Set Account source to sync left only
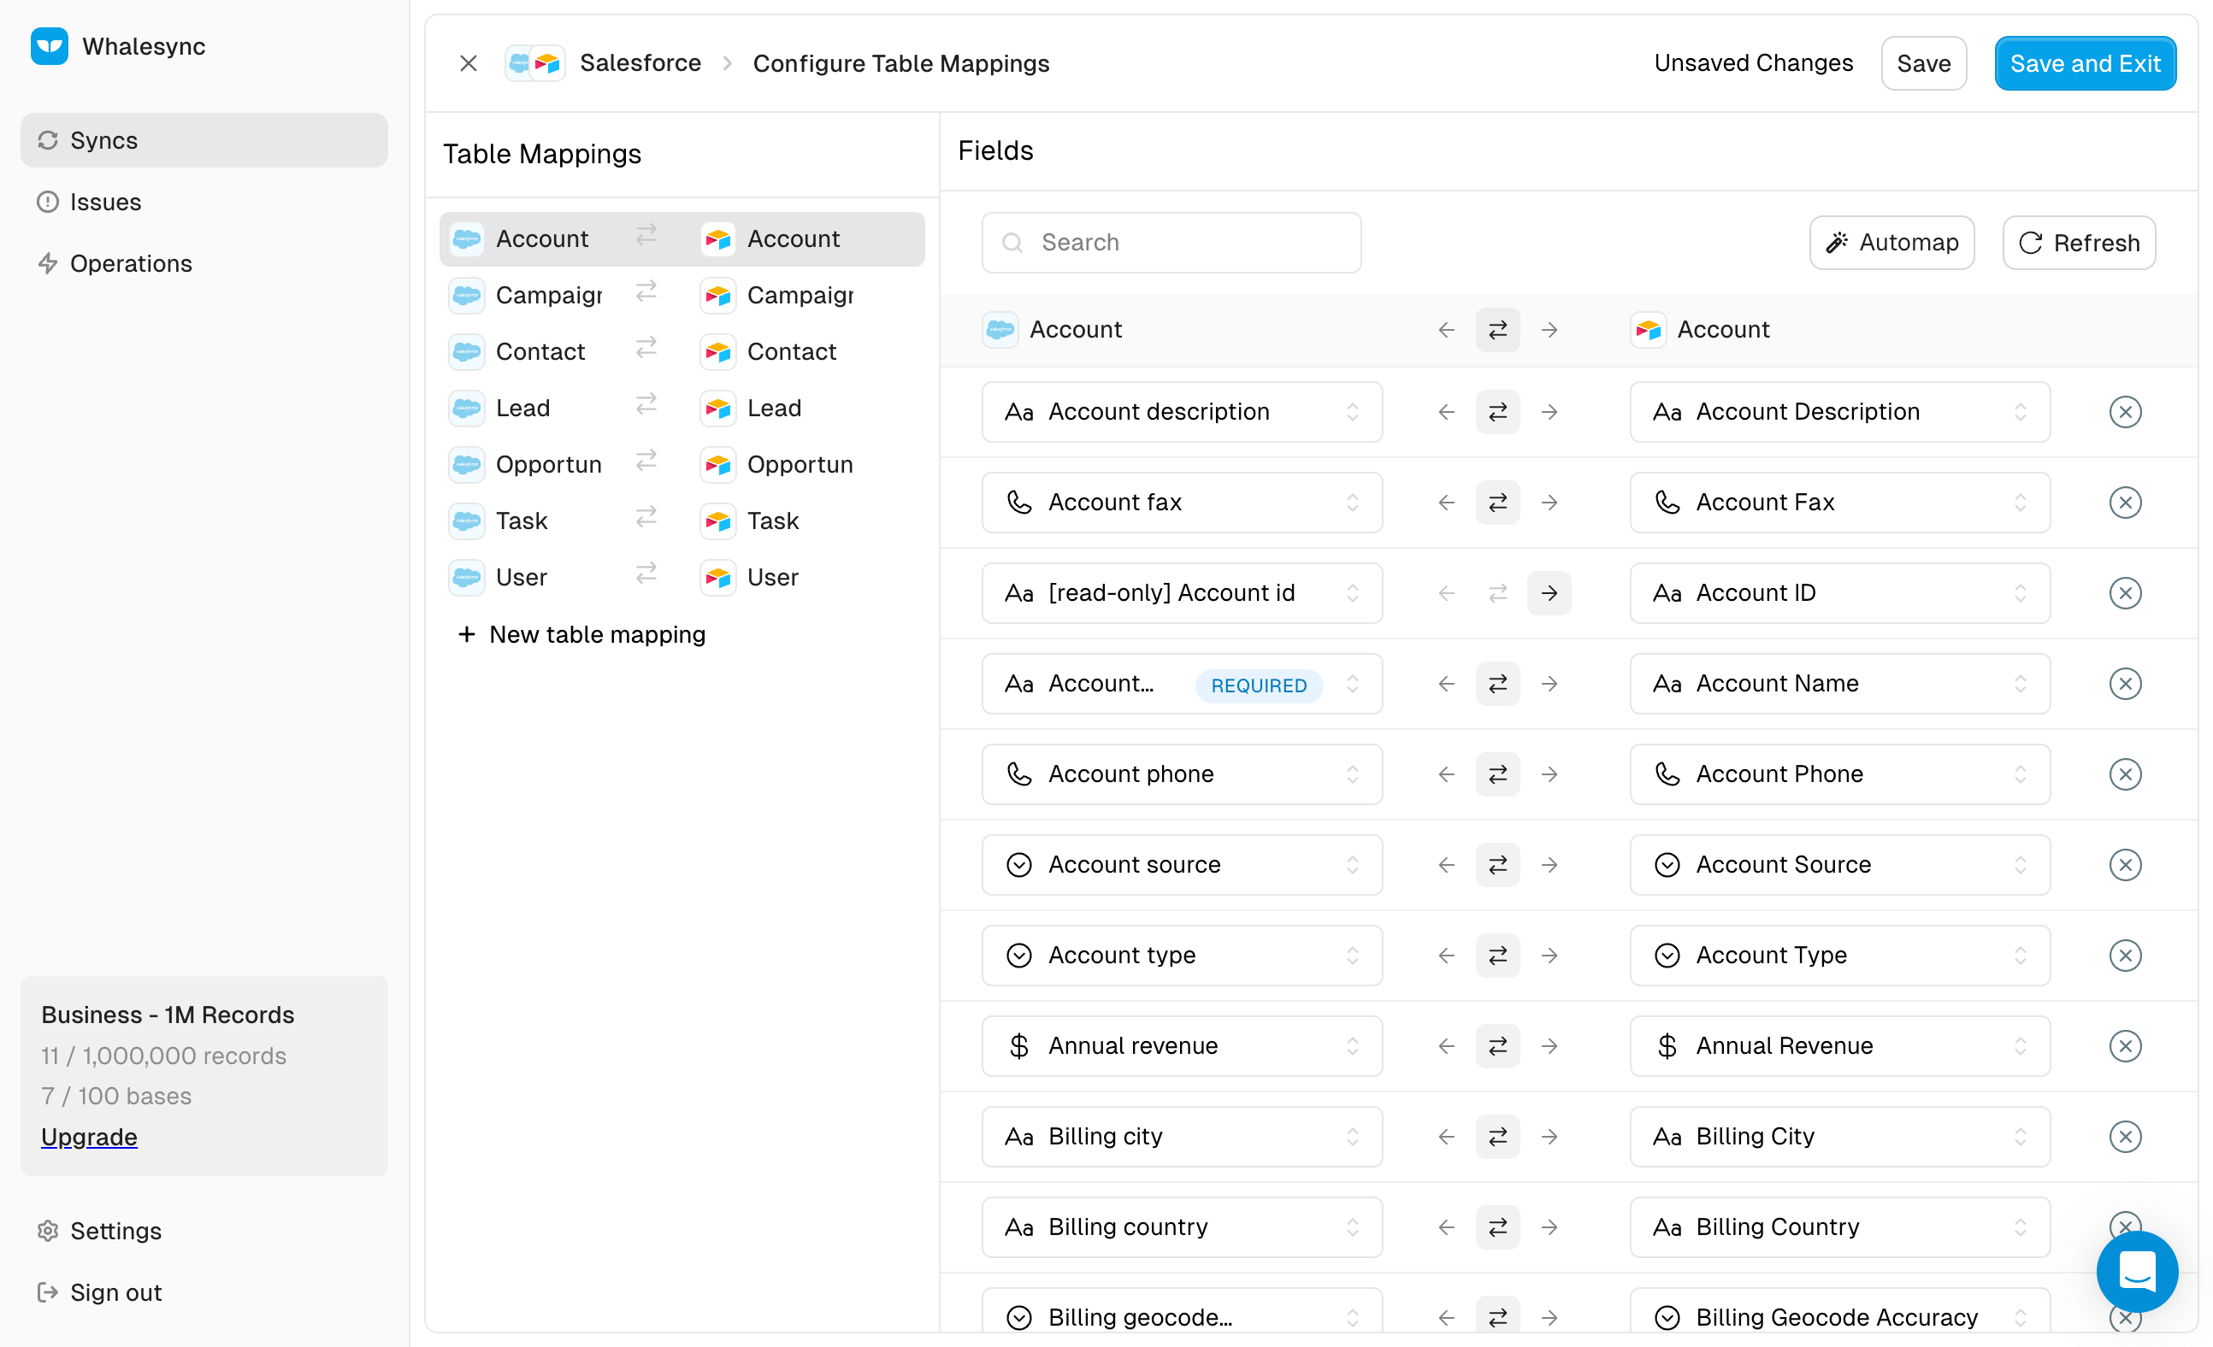The width and height of the screenshot is (2213, 1347). [x=1446, y=865]
